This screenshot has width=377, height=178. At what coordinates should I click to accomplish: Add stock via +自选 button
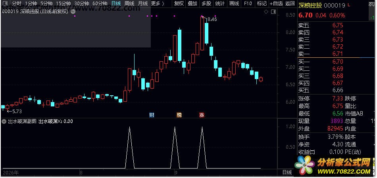tap(276, 3)
